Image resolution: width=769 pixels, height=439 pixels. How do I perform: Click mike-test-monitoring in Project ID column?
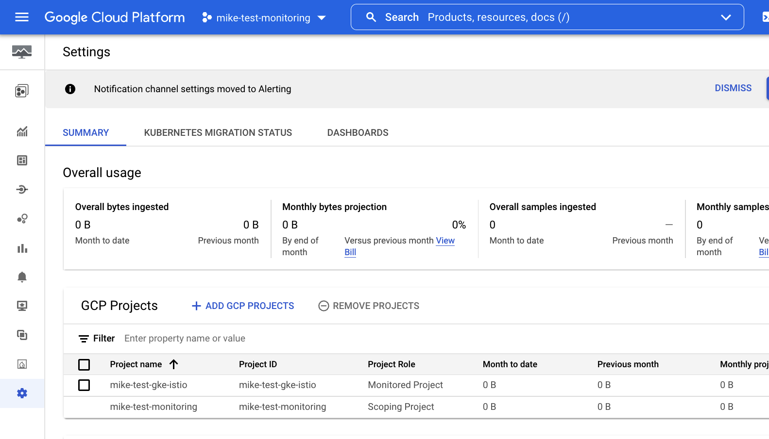tap(283, 407)
